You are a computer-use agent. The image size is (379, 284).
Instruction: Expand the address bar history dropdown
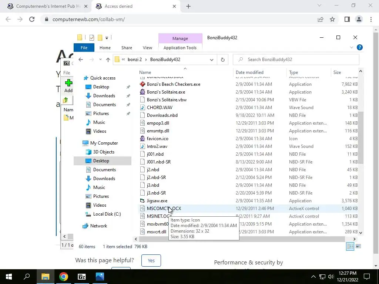coord(211,60)
